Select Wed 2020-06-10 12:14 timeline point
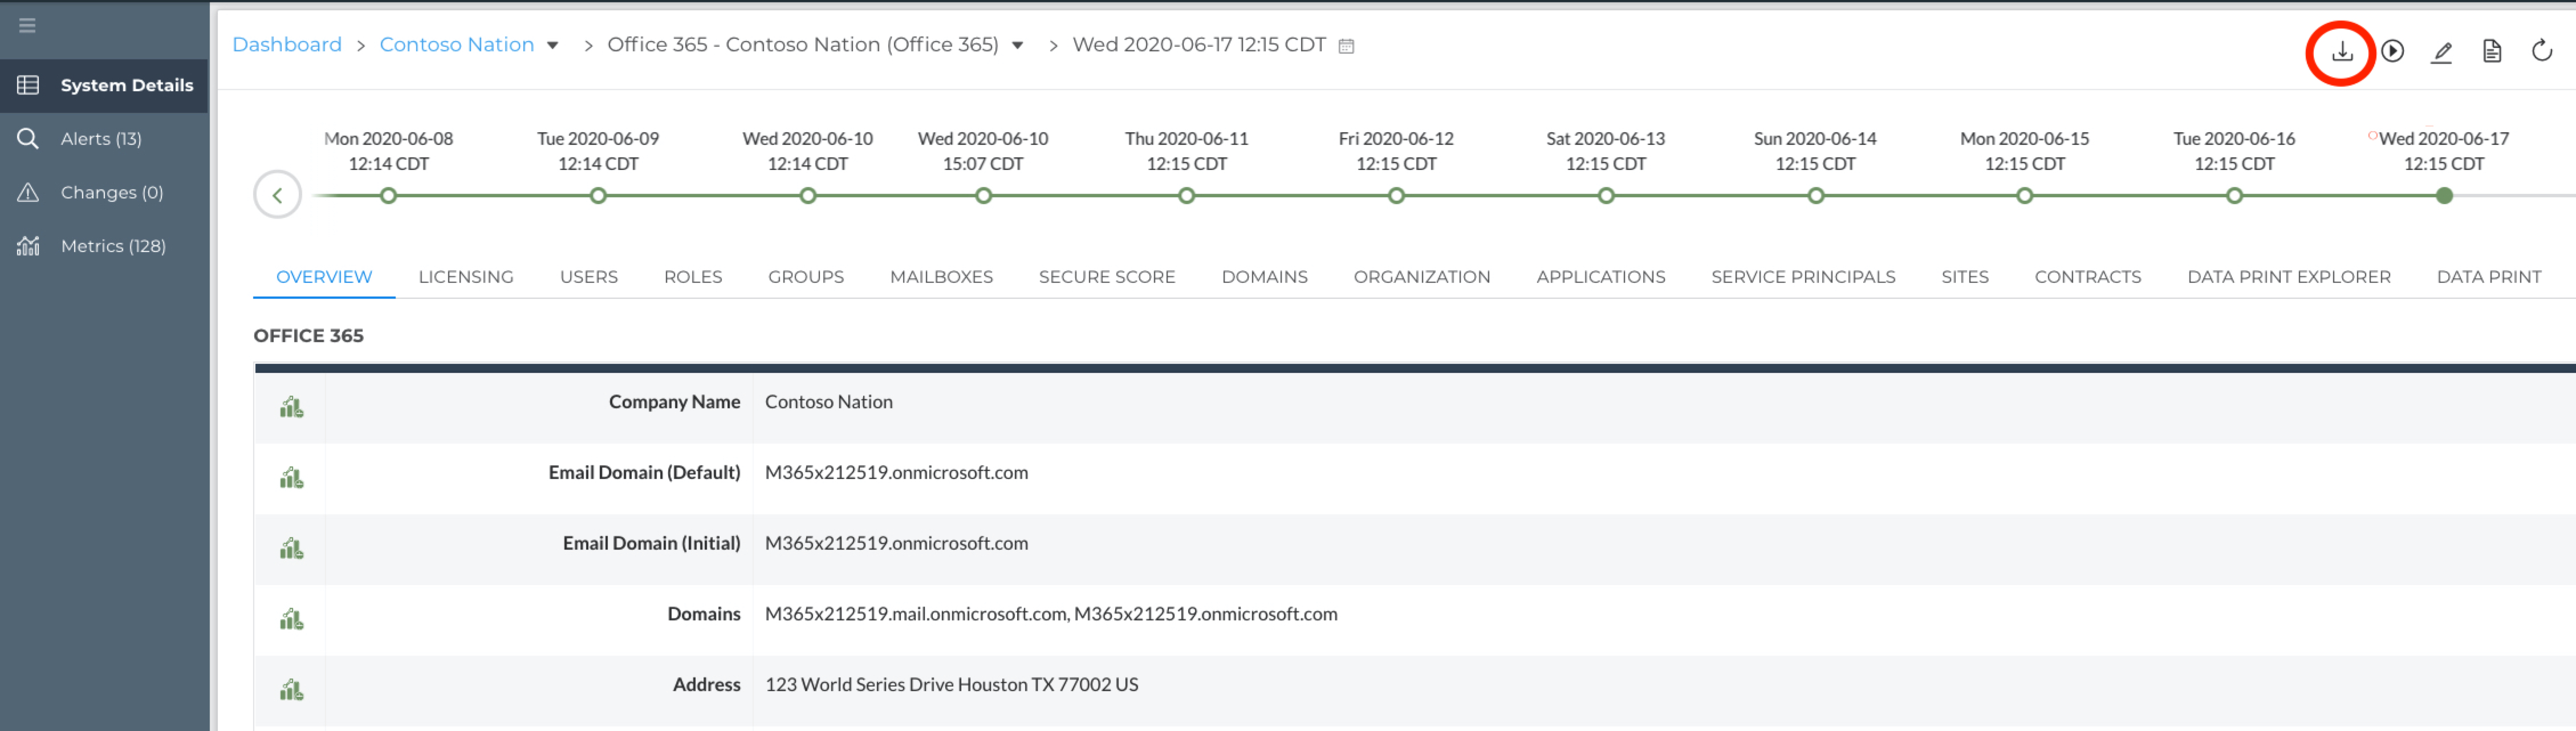Image resolution: width=2576 pixels, height=731 pixels. click(x=808, y=196)
